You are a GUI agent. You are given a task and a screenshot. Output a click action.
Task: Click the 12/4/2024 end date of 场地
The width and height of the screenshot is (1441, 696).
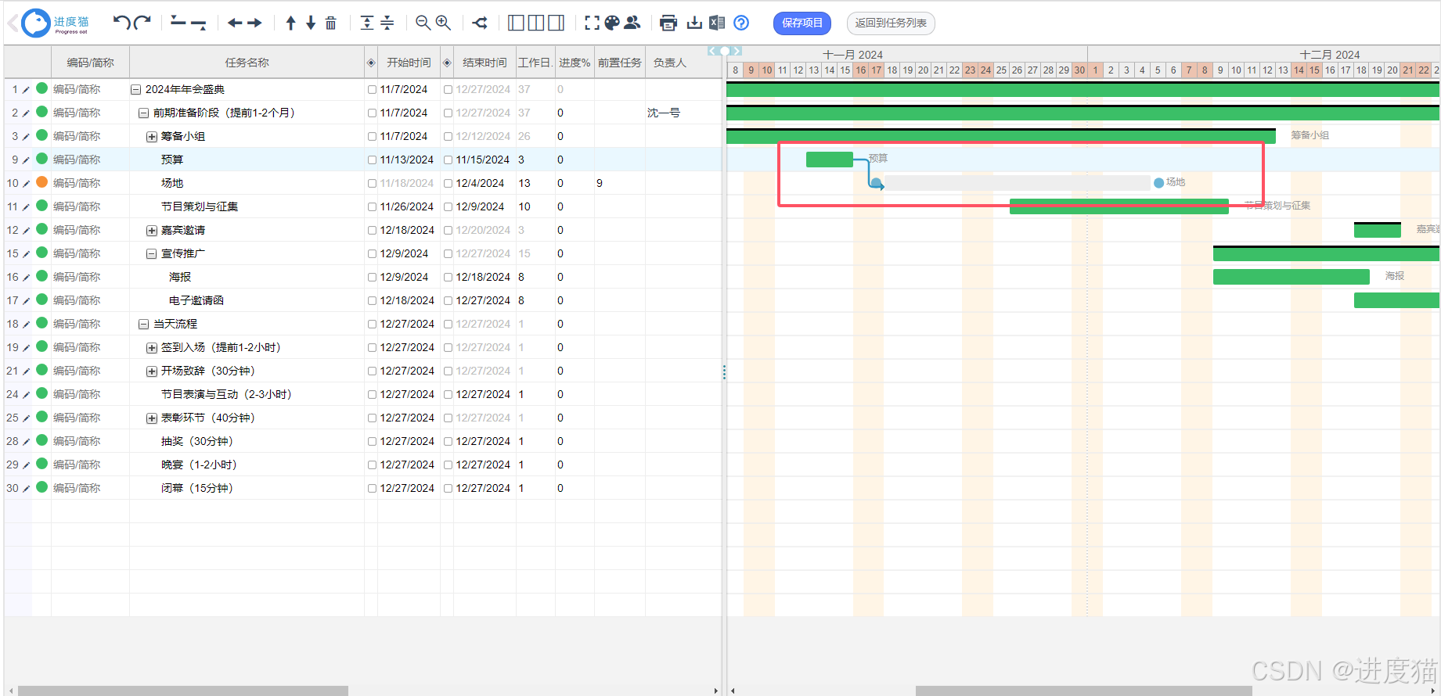[480, 183]
